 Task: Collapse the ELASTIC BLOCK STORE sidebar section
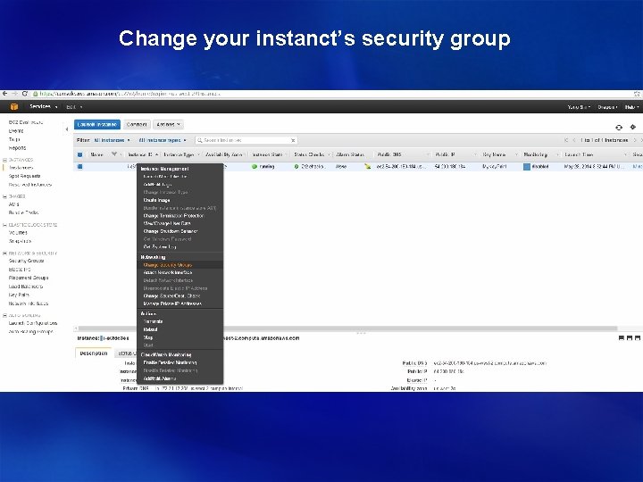pos(5,225)
